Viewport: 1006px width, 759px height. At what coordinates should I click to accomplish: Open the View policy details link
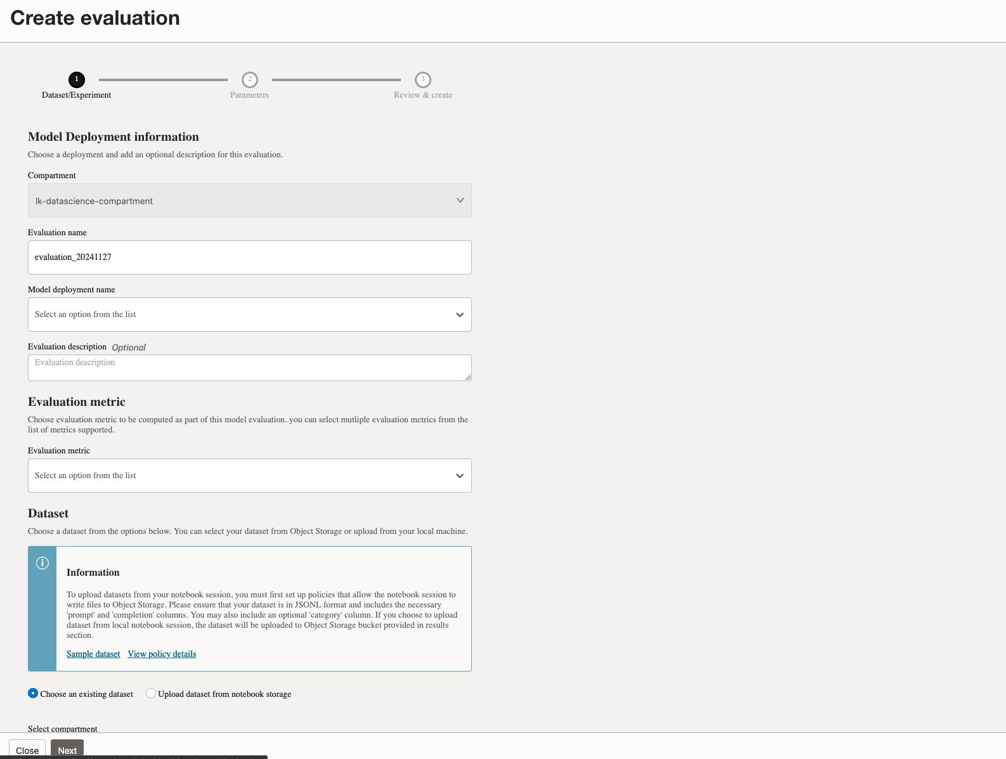coord(162,654)
